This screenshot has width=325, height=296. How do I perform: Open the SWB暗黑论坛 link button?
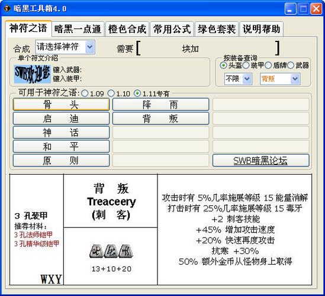260,160
